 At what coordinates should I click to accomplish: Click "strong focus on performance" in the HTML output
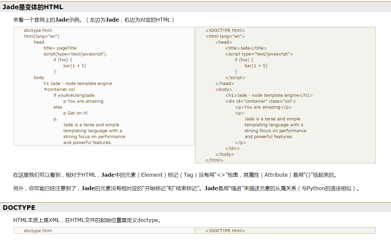[x=275, y=131]
